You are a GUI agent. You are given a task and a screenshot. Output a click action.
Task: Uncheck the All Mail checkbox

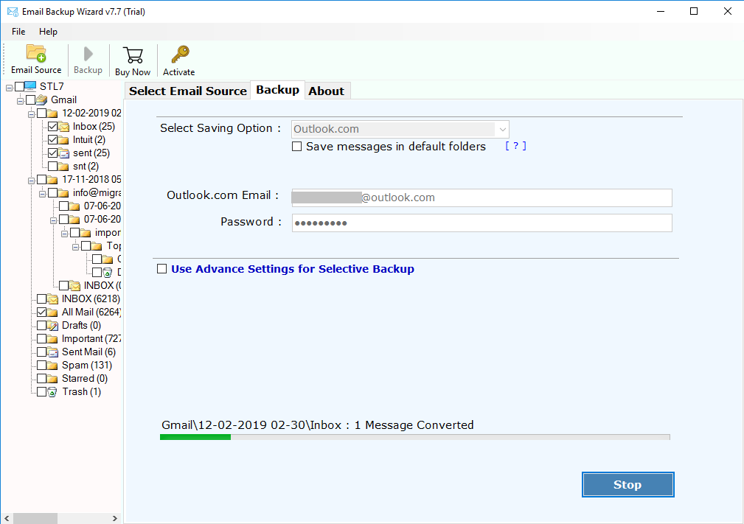click(41, 312)
